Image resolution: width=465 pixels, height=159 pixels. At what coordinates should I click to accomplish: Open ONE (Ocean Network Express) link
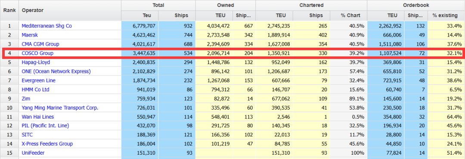coord(56,71)
